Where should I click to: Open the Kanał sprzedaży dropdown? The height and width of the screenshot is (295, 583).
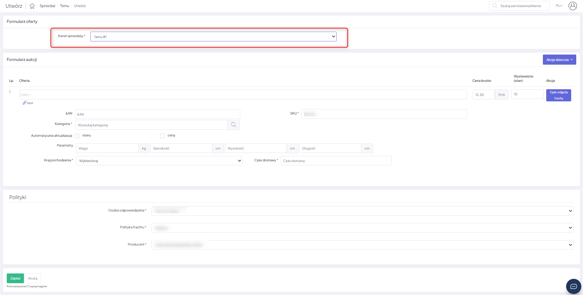click(213, 37)
